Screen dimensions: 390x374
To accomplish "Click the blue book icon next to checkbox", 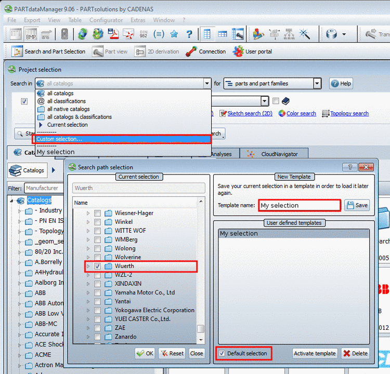I will (x=285, y=101).
